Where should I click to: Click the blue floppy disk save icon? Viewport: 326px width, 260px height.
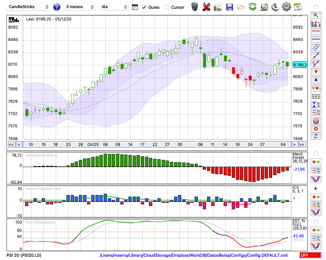click(x=230, y=7)
